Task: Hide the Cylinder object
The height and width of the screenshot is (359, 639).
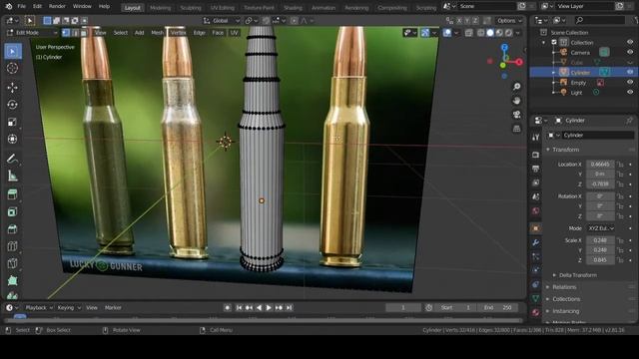Action: (630, 72)
